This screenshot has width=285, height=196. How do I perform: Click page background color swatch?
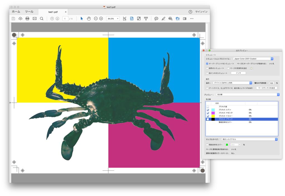[x=251, y=68]
